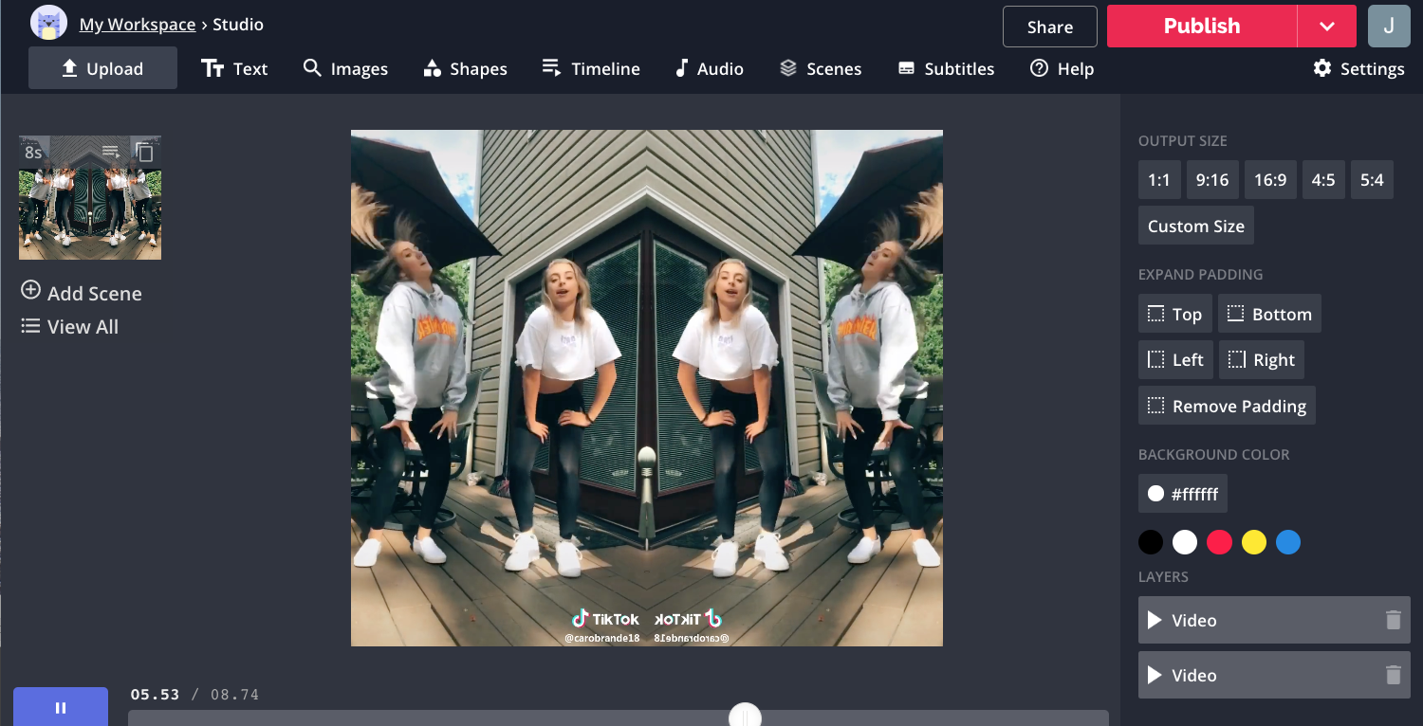Click View All scenes
1423x726 pixels.
point(70,327)
